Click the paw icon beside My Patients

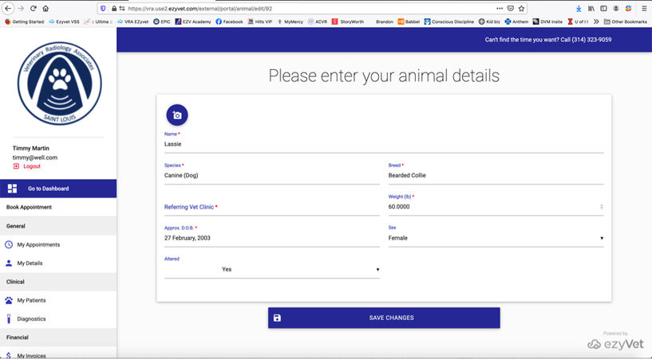(9, 300)
